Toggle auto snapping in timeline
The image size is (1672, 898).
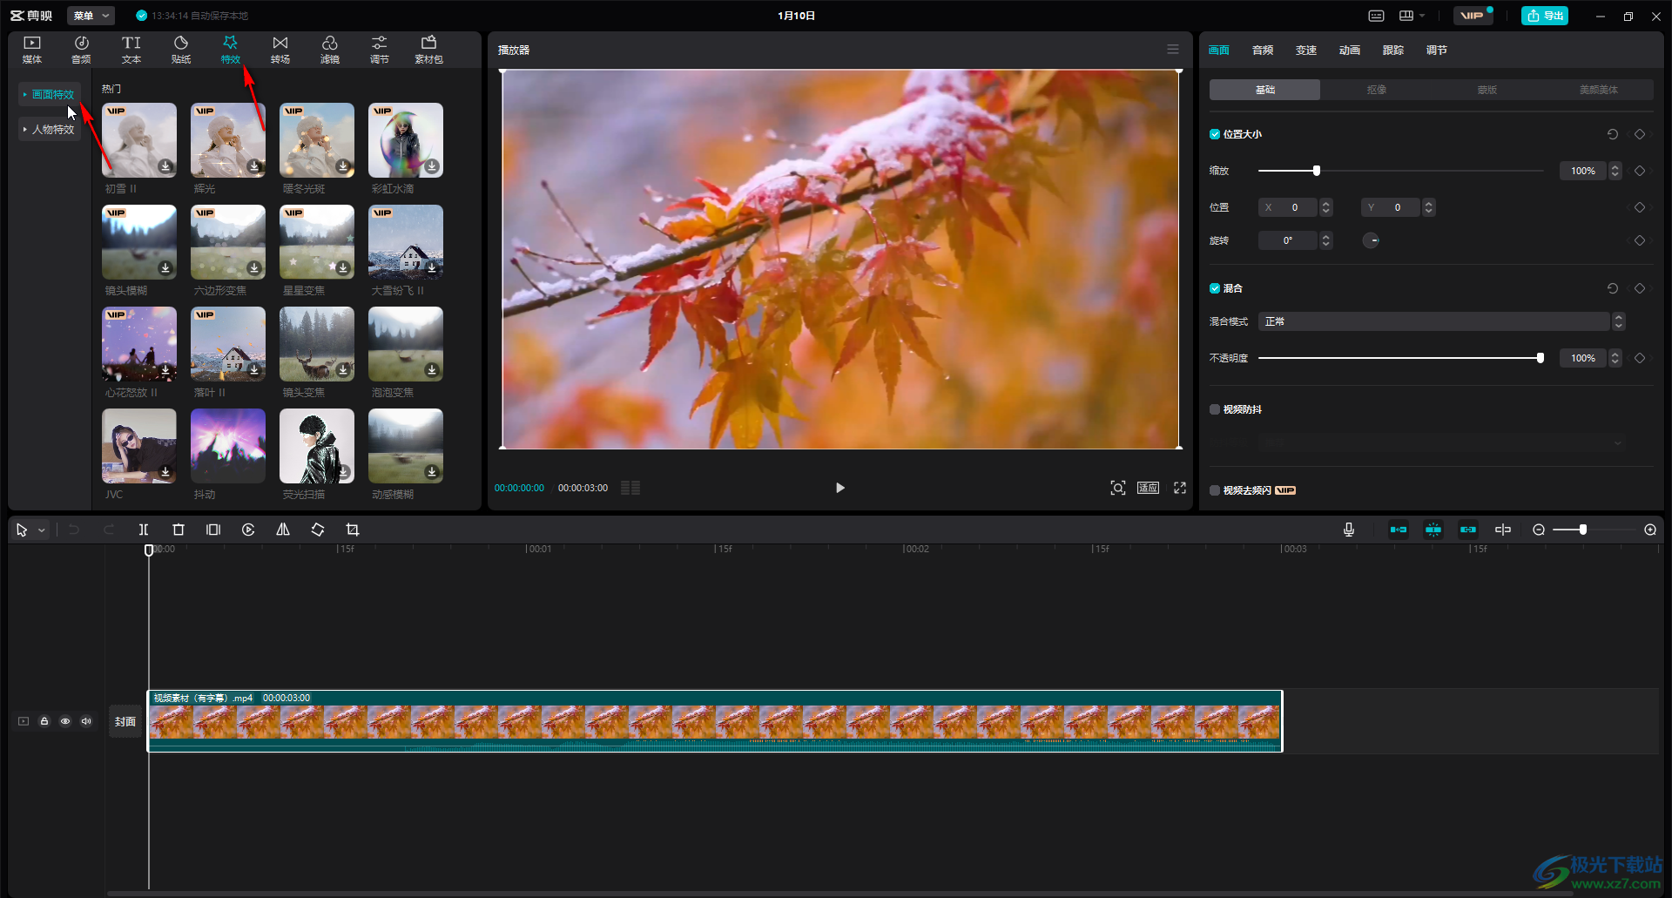tap(1433, 530)
